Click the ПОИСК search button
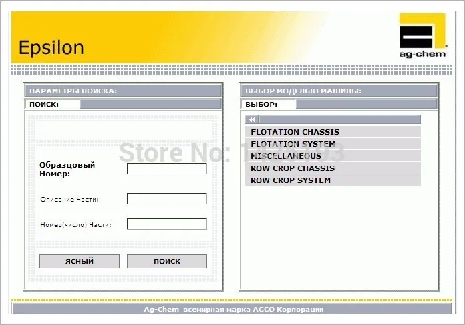The height and width of the screenshot is (325, 465). [167, 261]
